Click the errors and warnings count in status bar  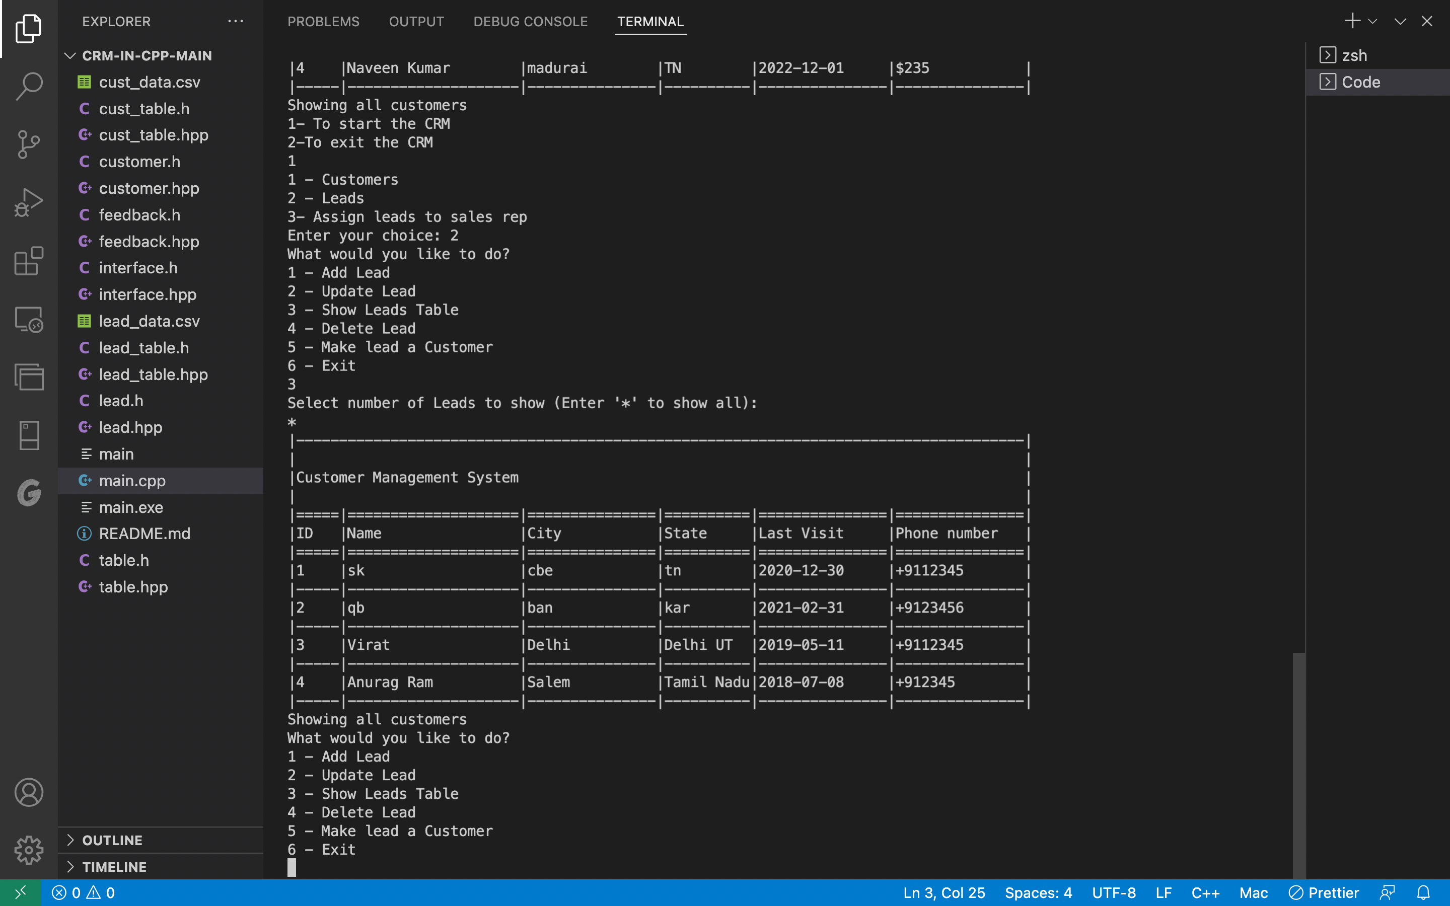[x=83, y=893]
